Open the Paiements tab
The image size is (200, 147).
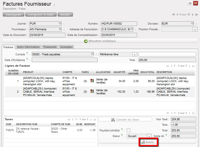50,47
